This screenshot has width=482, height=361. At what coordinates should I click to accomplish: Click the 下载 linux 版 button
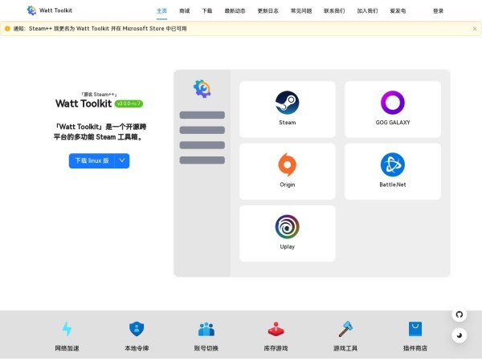point(92,160)
